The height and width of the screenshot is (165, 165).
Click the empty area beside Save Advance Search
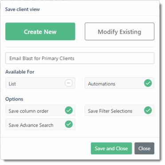(119, 124)
